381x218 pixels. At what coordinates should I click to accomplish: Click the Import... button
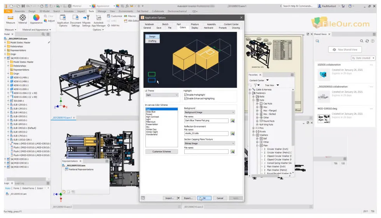[170, 198]
